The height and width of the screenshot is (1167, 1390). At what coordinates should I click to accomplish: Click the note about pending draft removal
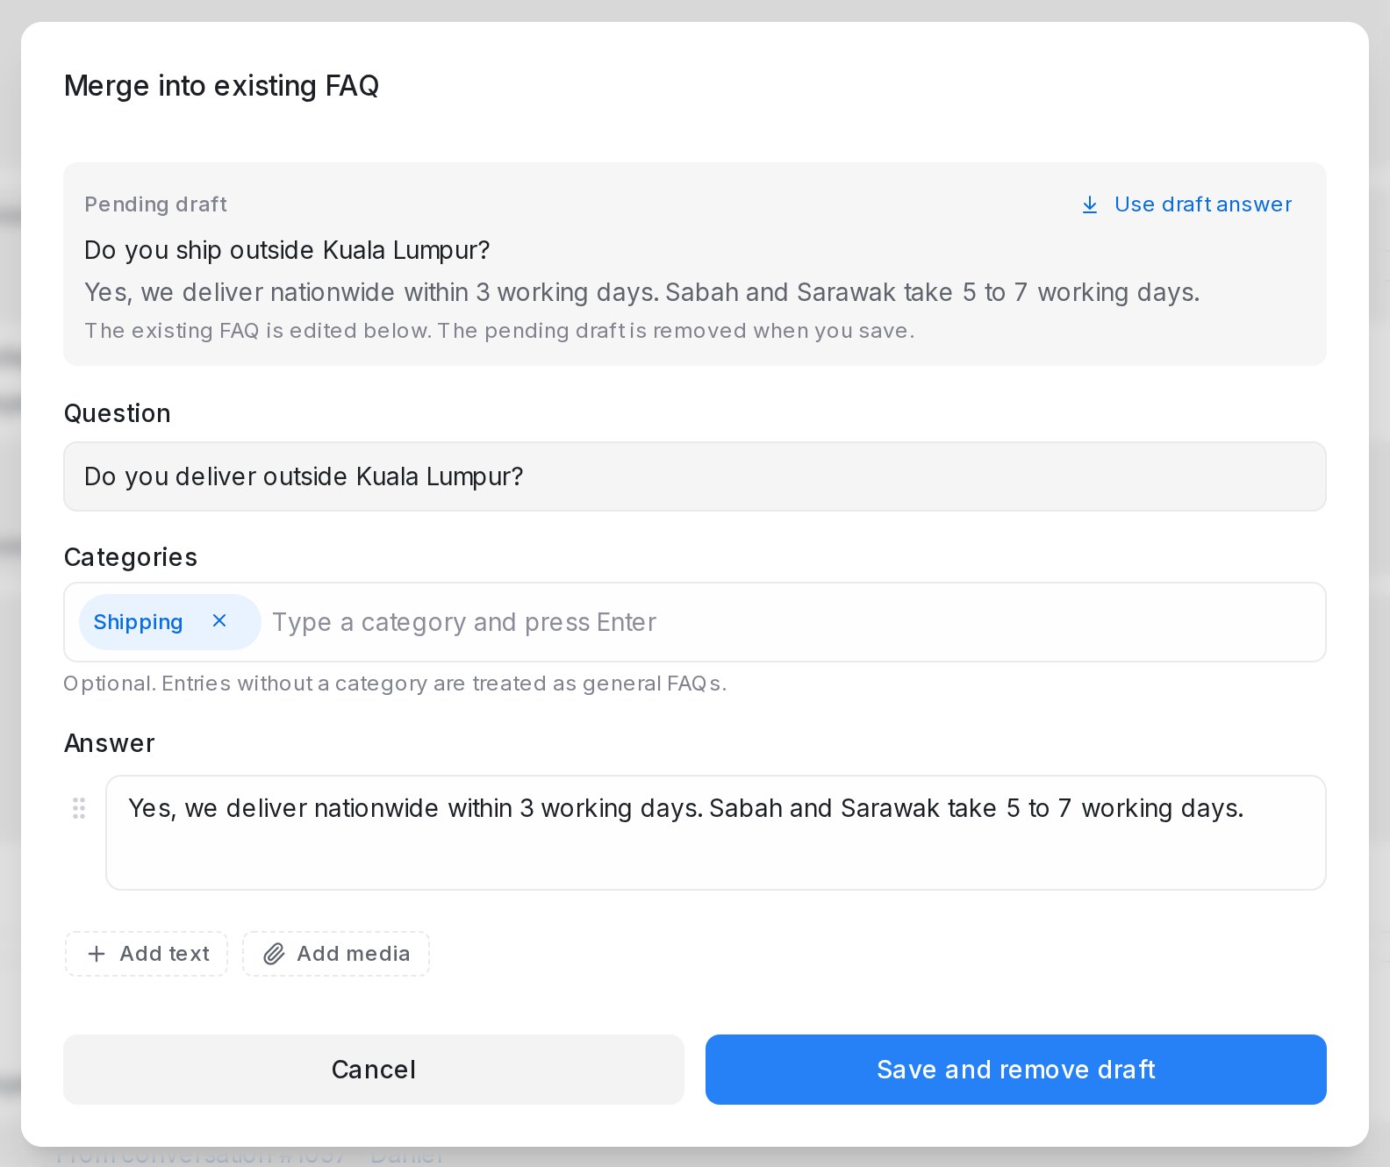(499, 331)
